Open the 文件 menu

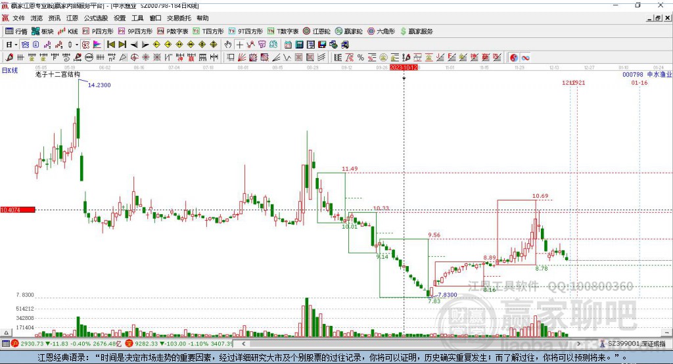(18, 18)
